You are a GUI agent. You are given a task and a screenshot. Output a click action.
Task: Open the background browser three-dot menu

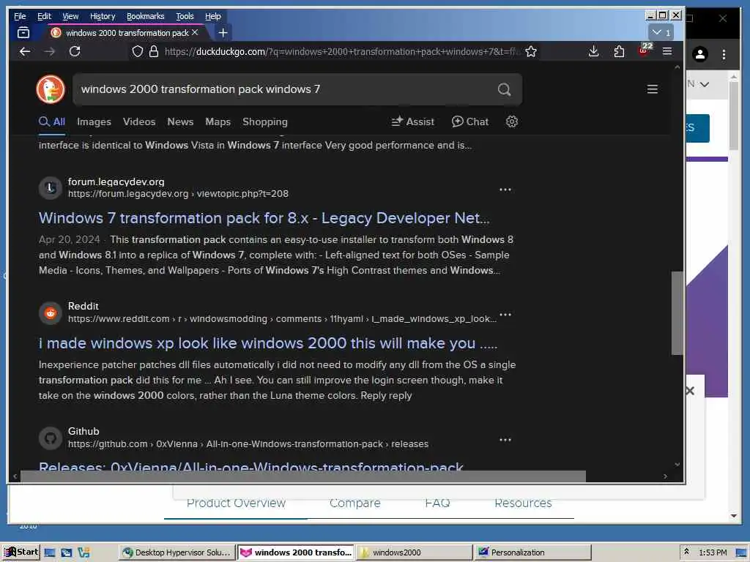[724, 54]
